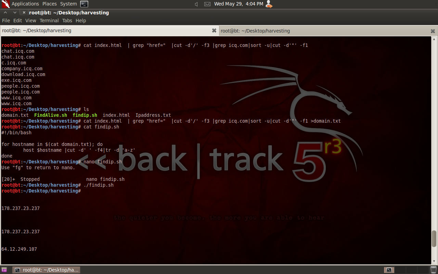438x274 pixels.
Task: Click the ./findip.sh command
Action: [x=99, y=185]
